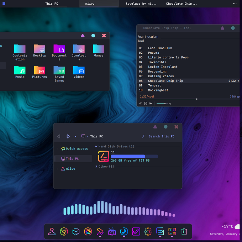Screen dimensions: 242x242
Task: Skip to previous track in player
Action: coord(141,104)
